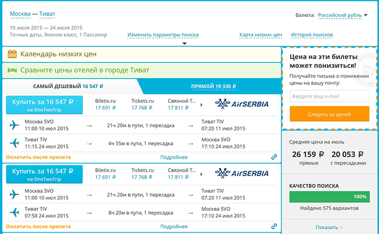Click the airplane icon of first return flight
This screenshot has width=379, height=234.
click(x=15, y=142)
